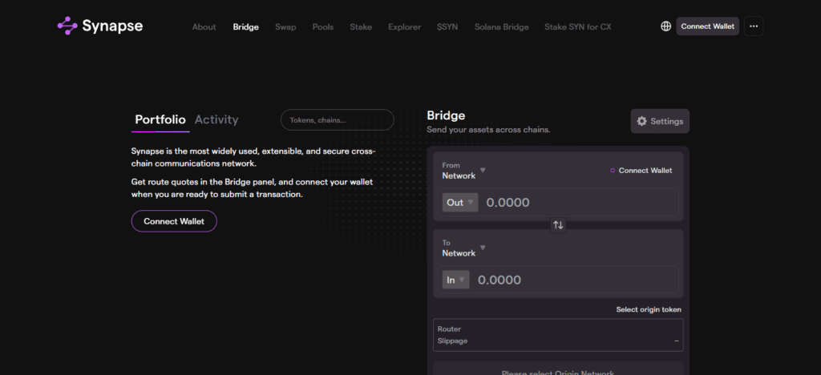Click the From amount input field
This screenshot has height=375, width=821.
tap(577, 203)
